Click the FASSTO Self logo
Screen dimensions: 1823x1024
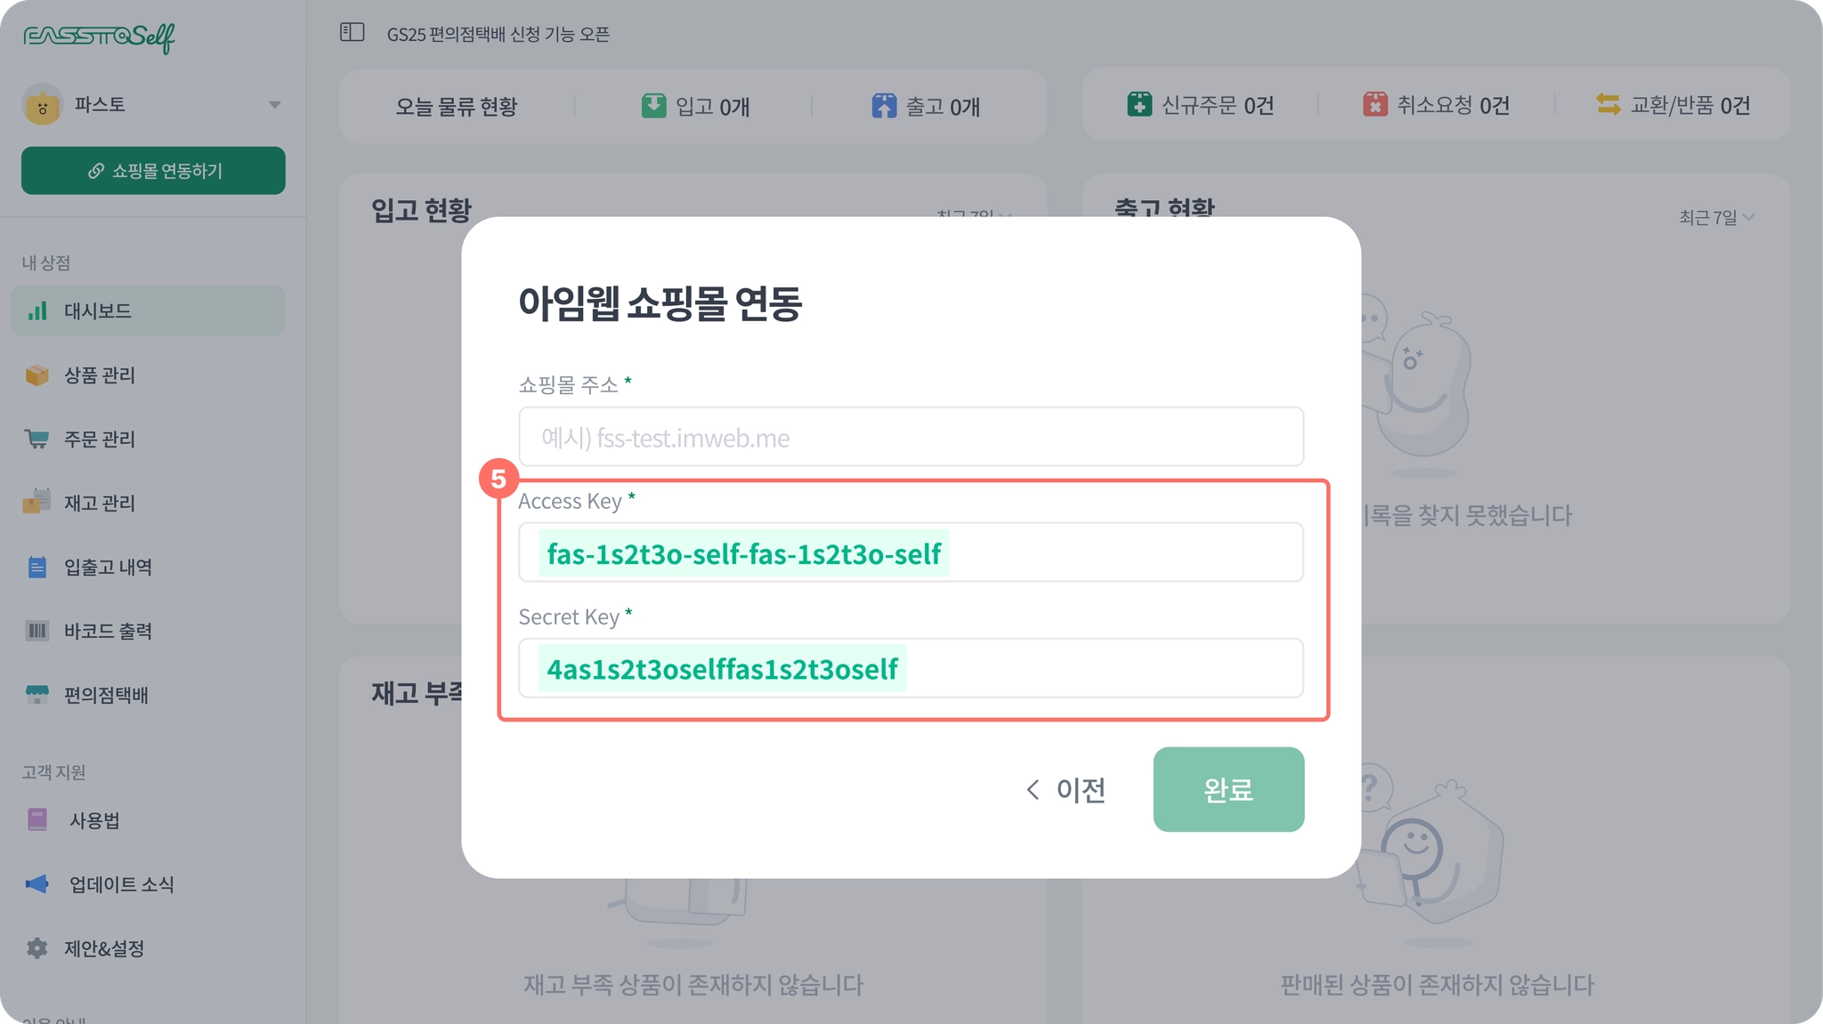[99, 36]
